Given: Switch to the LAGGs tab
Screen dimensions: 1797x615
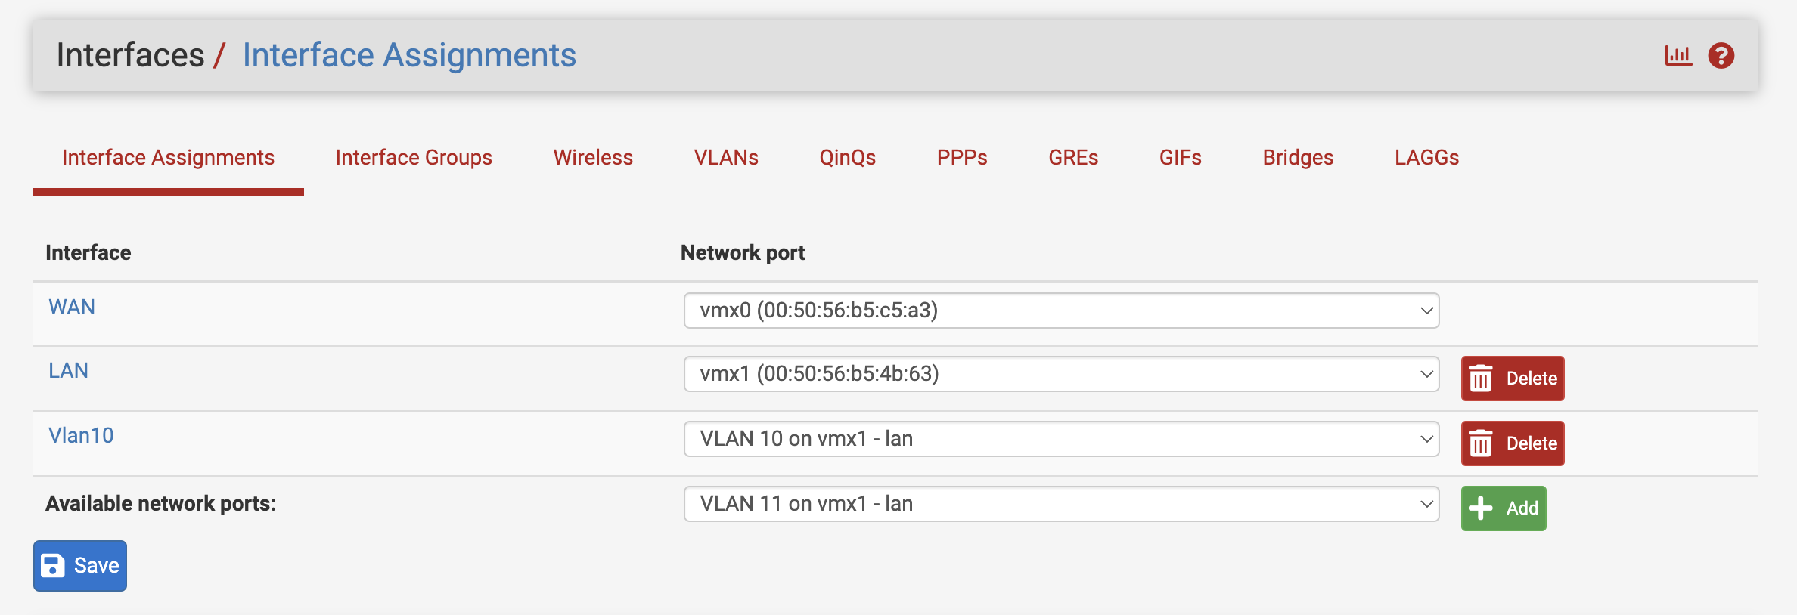Looking at the screenshot, I should click(x=1426, y=158).
